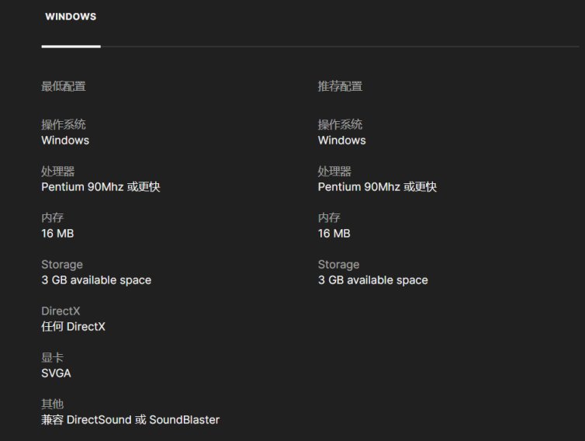Click the 显卡 label

click(53, 357)
